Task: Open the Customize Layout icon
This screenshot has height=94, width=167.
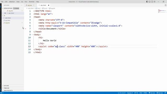Action: point(154,2)
